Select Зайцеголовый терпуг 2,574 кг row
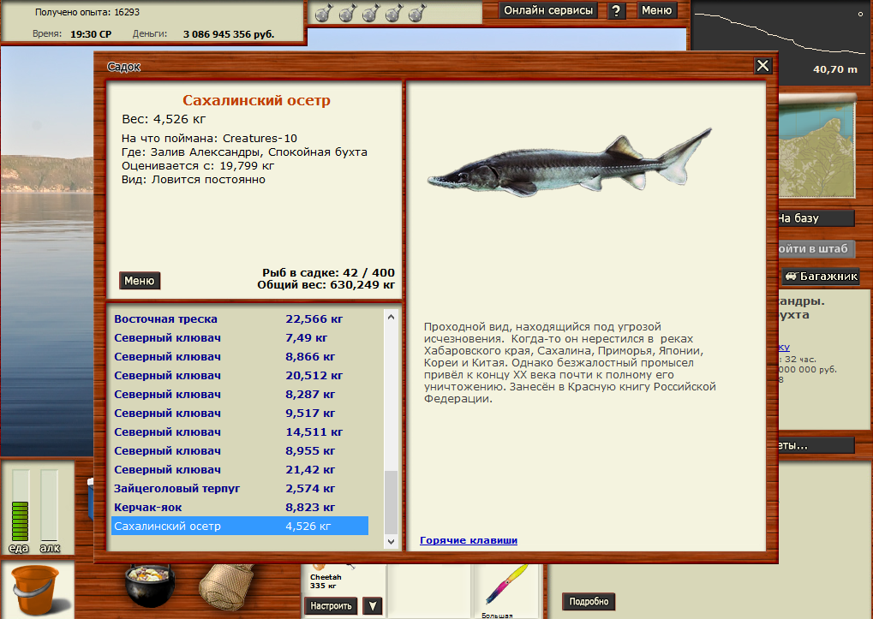The height and width of the screenshot is (619, 873). coord(239,489)
